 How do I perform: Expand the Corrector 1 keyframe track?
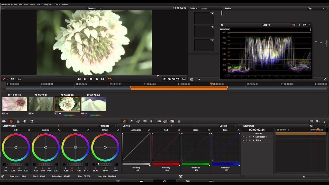click(x=254, y=137)
